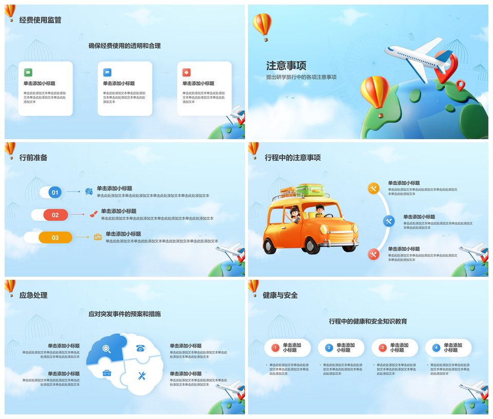Screen dimensions: 493x419
Task: Click the 健康与安全 slide title
Action: pyautogui.click(x=280, y=295)
